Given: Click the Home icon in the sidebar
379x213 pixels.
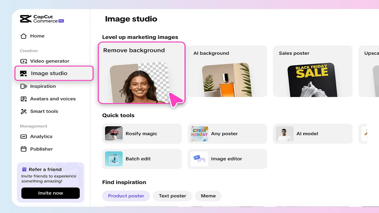Looking at the screenshot, I should (x=23, y=36).
